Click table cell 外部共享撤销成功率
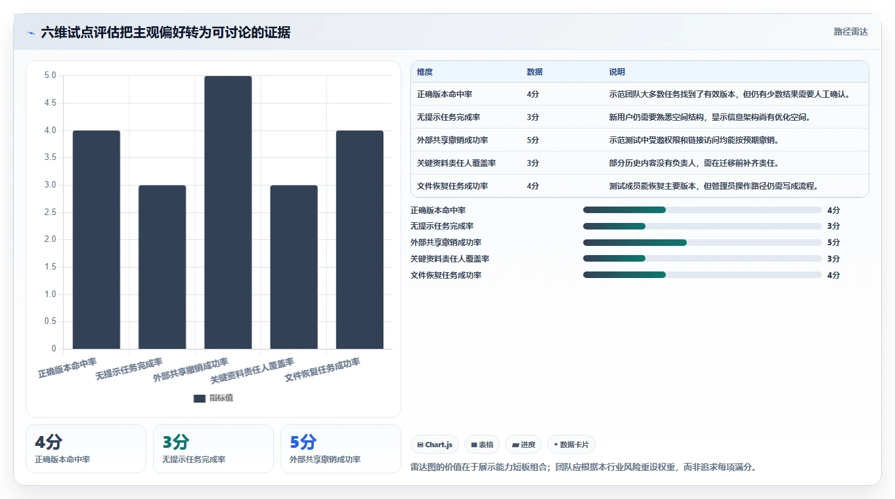Screen dimensions: 895x499 coord(452,140)
